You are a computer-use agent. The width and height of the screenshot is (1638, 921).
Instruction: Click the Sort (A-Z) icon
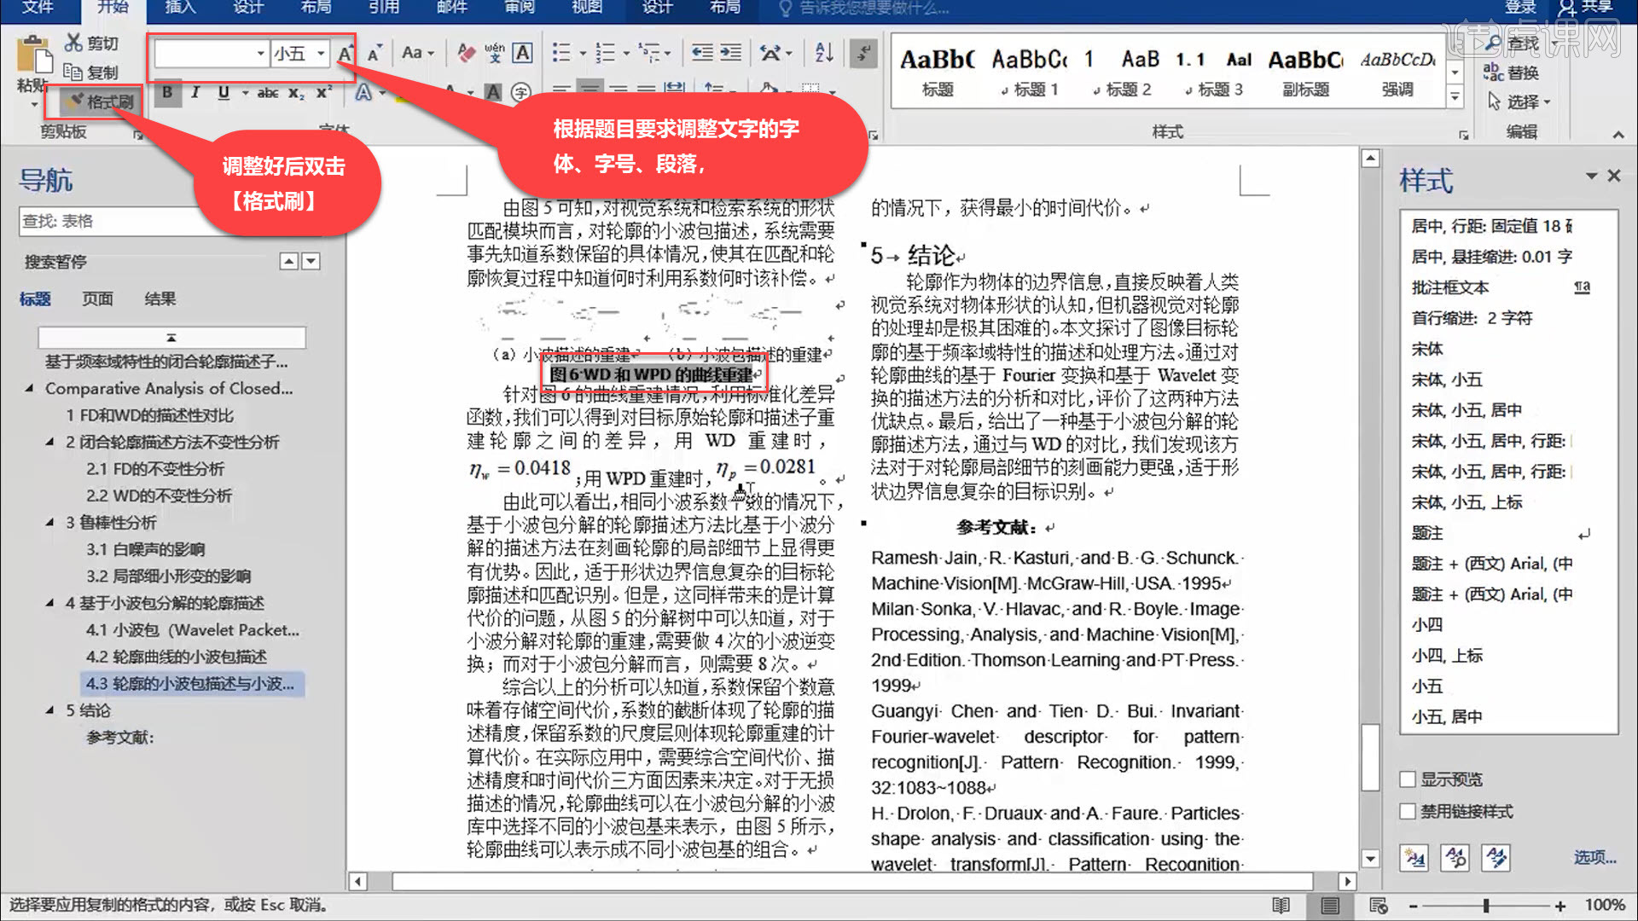pyautogui.click(x=824, y=53)
